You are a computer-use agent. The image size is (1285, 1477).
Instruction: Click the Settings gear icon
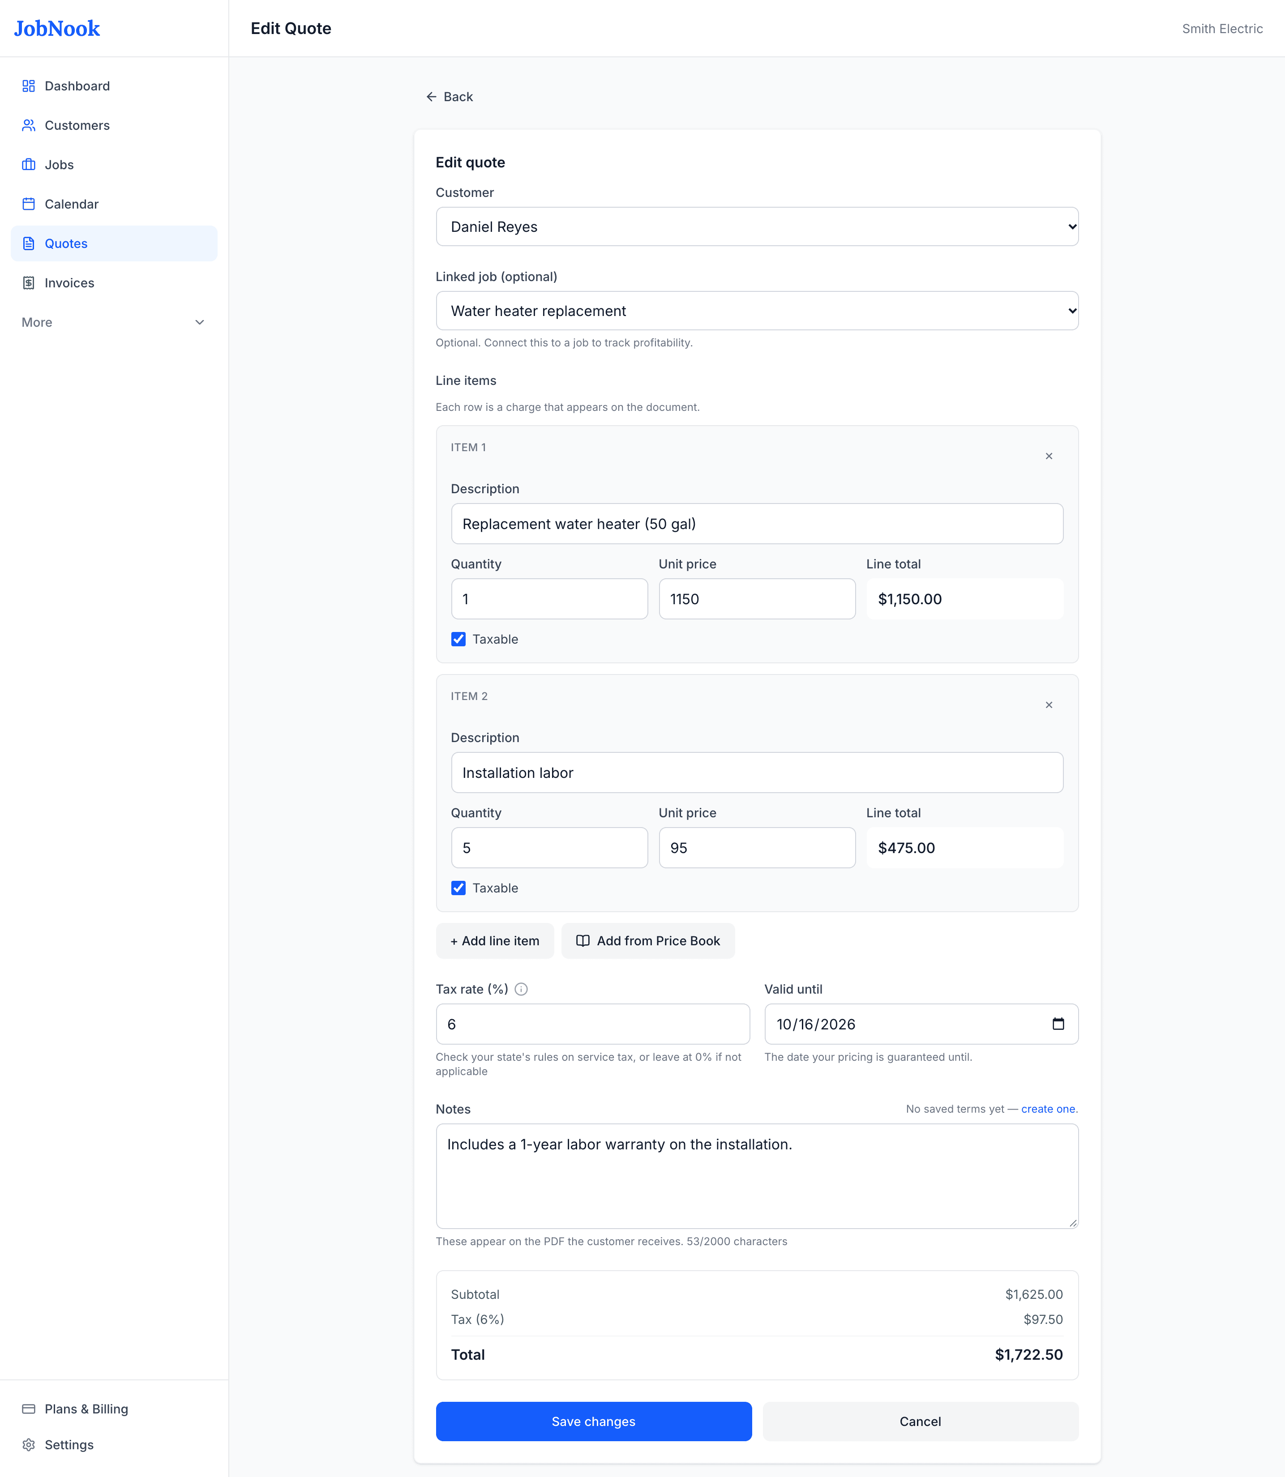point(29,1445)
